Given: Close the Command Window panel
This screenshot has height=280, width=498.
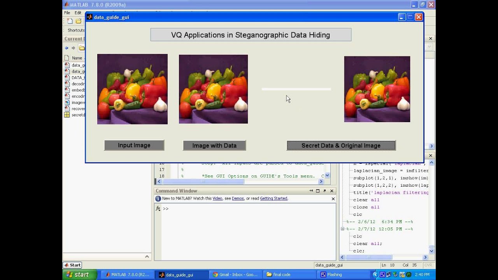Looking at the screenshot, I should click(332, 191).
